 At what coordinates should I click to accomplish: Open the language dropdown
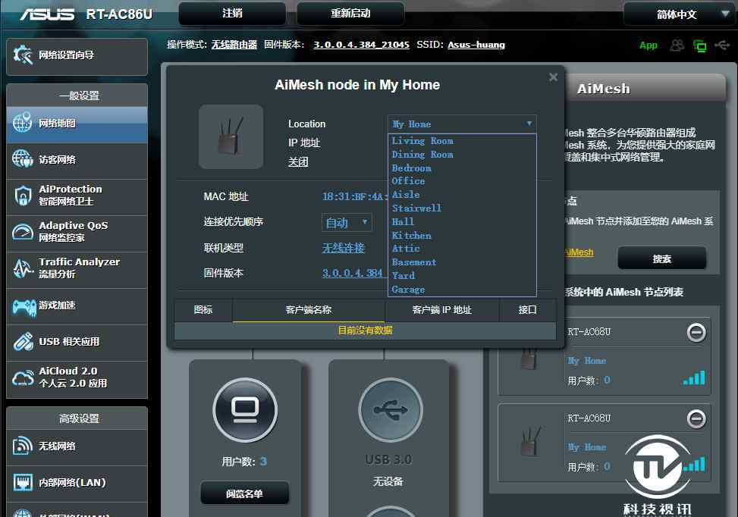679,14
